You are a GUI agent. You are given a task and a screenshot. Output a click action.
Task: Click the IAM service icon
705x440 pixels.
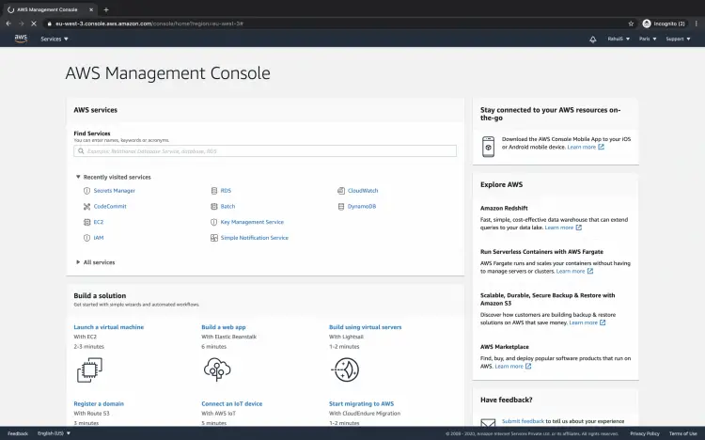point(86,238)
